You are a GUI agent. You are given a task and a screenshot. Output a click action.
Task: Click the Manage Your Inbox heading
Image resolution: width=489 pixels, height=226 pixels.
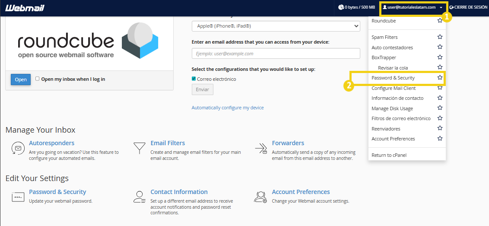(40, 130)
